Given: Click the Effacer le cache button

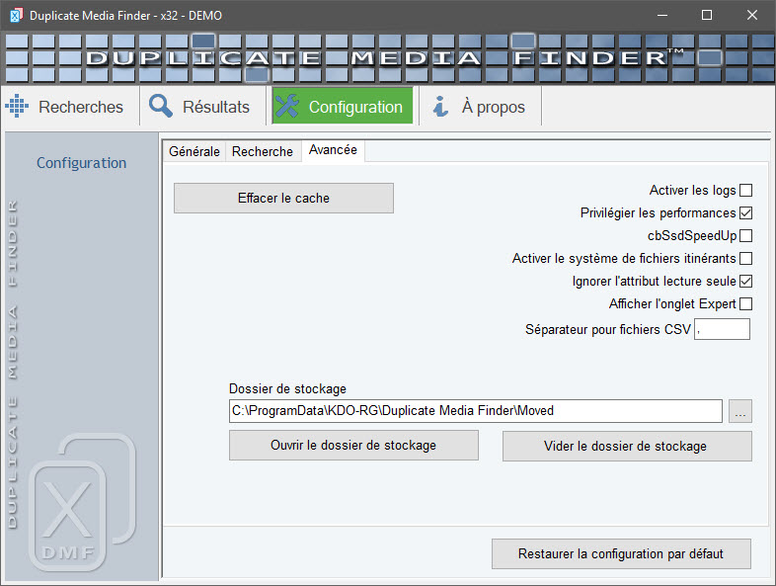Looking at the screenshot, I should pyautogui.click(x=283, y=199).
